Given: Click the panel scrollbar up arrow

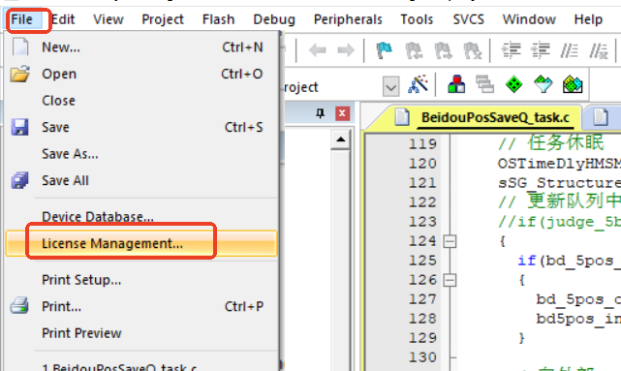Looking at the screenshot, I should (x=341, y=139).
